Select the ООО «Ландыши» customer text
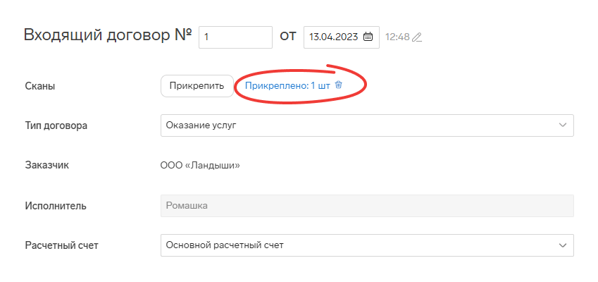 200,166
